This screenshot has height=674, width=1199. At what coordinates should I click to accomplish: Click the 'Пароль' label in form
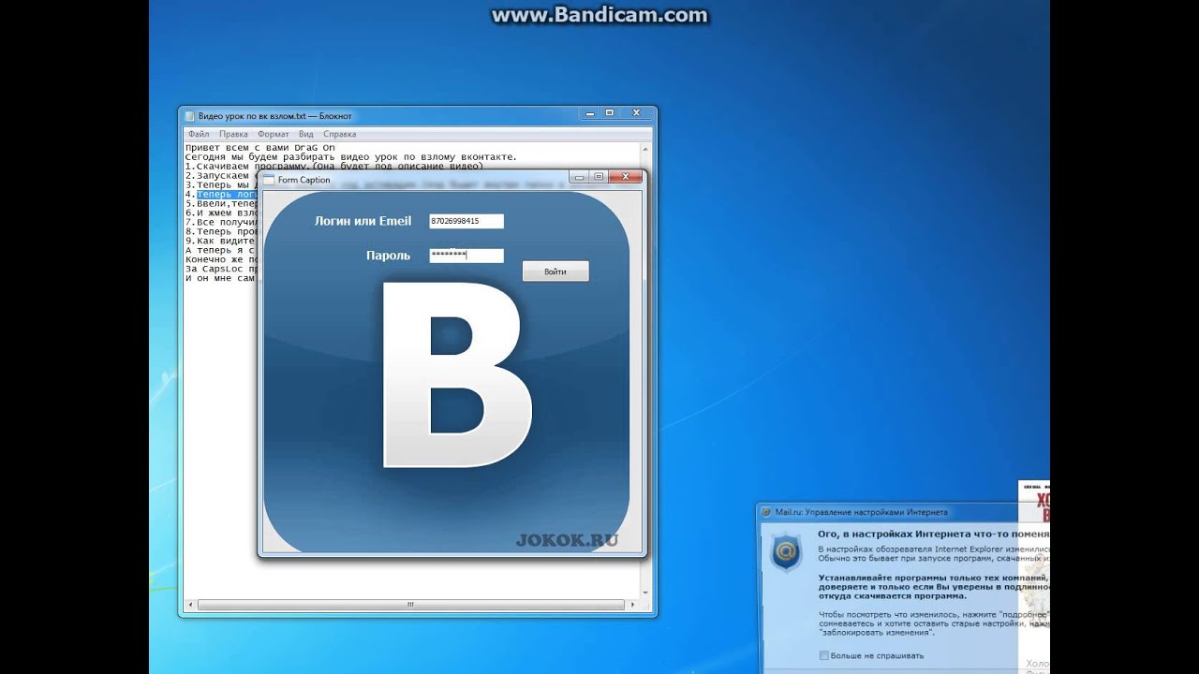(x=388, y=256)
